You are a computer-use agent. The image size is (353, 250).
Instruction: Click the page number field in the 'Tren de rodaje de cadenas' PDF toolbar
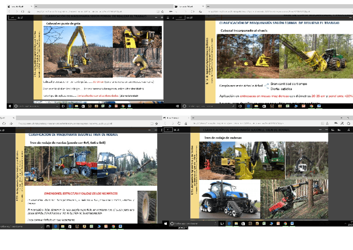168,129
